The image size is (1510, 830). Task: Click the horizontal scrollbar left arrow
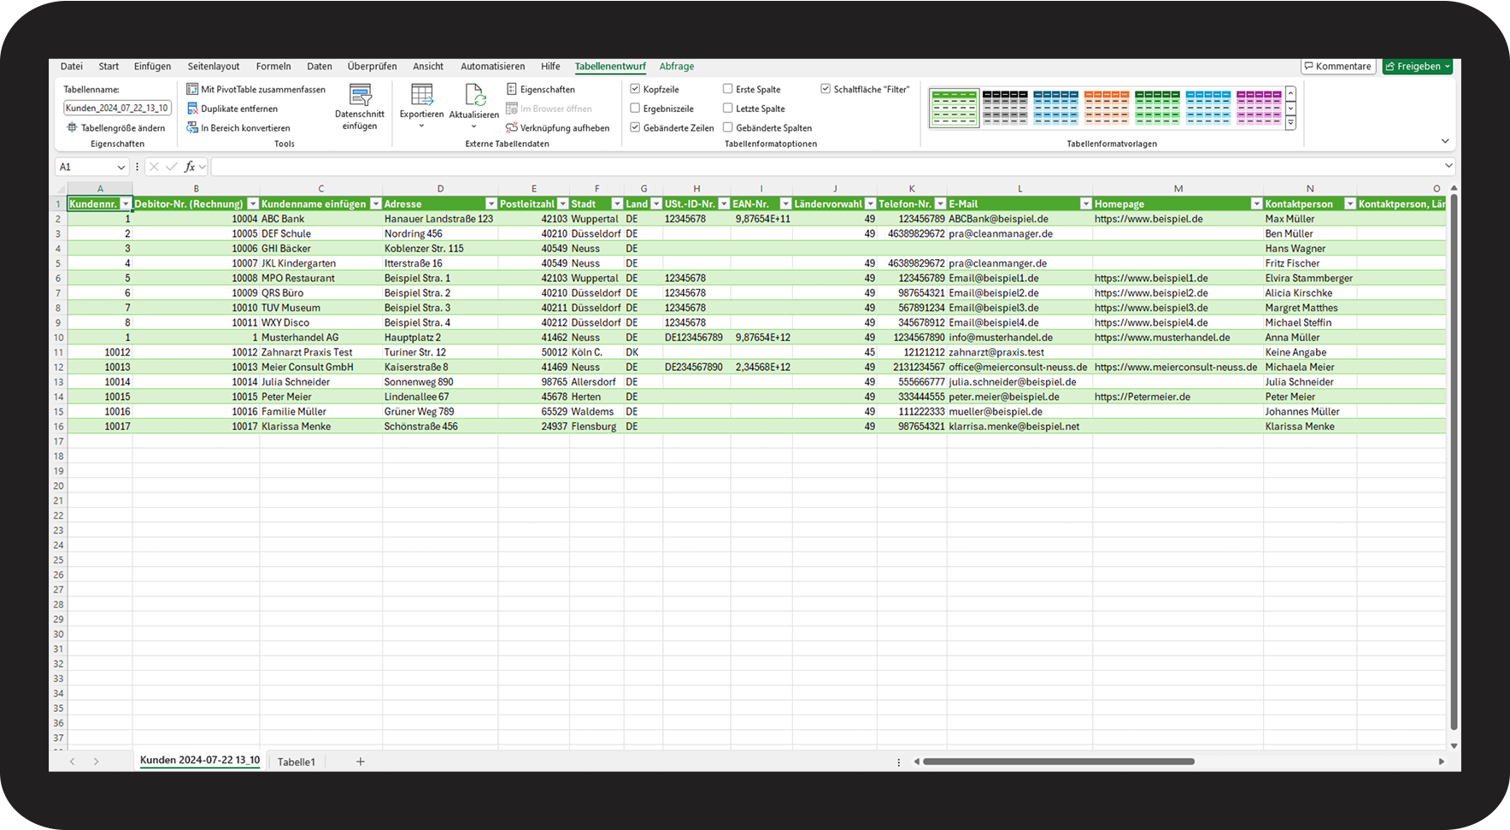click(917, 762)
